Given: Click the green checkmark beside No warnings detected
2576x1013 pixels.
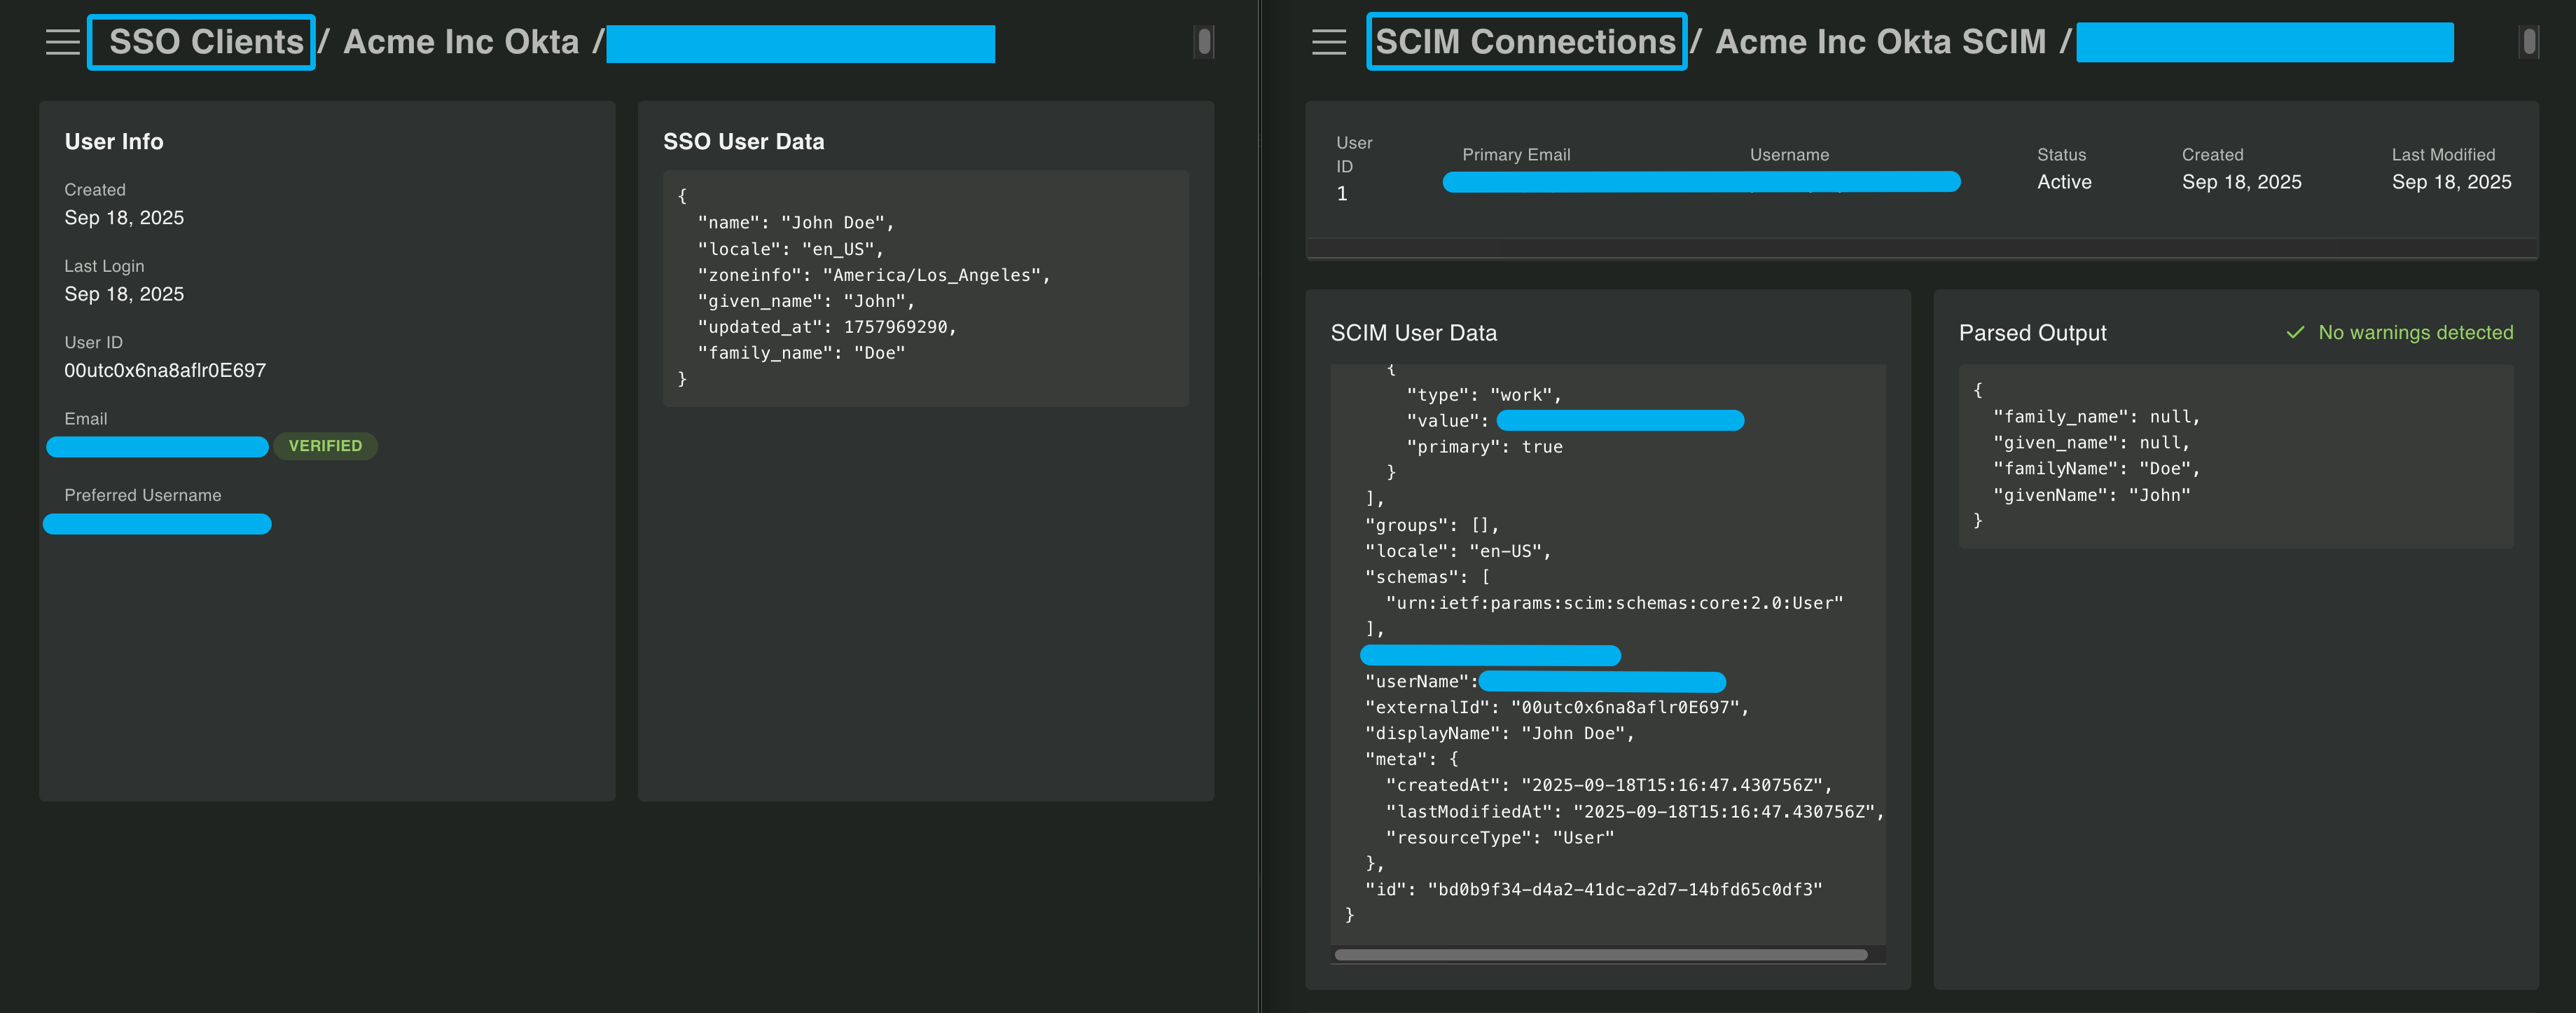Looking at the screenshot, I should [x=2295, y=332].
